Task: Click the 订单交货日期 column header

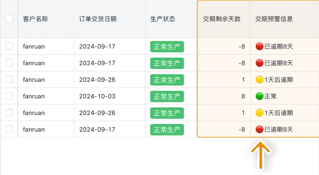Action: tap(98, 19)
